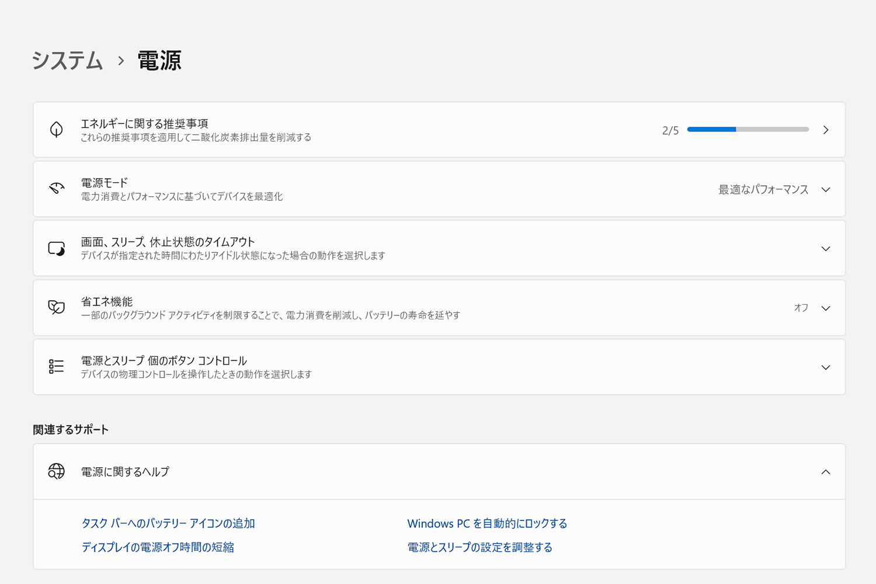Image resolution: width=876 pixels, height=584 pixels.
Task: Click the power button controls list icon
Action: coord(57,367)
